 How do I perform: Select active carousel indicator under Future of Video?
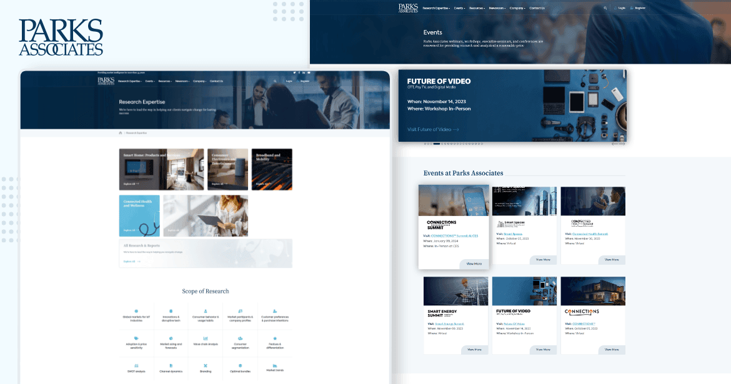(x=436, y=144)
